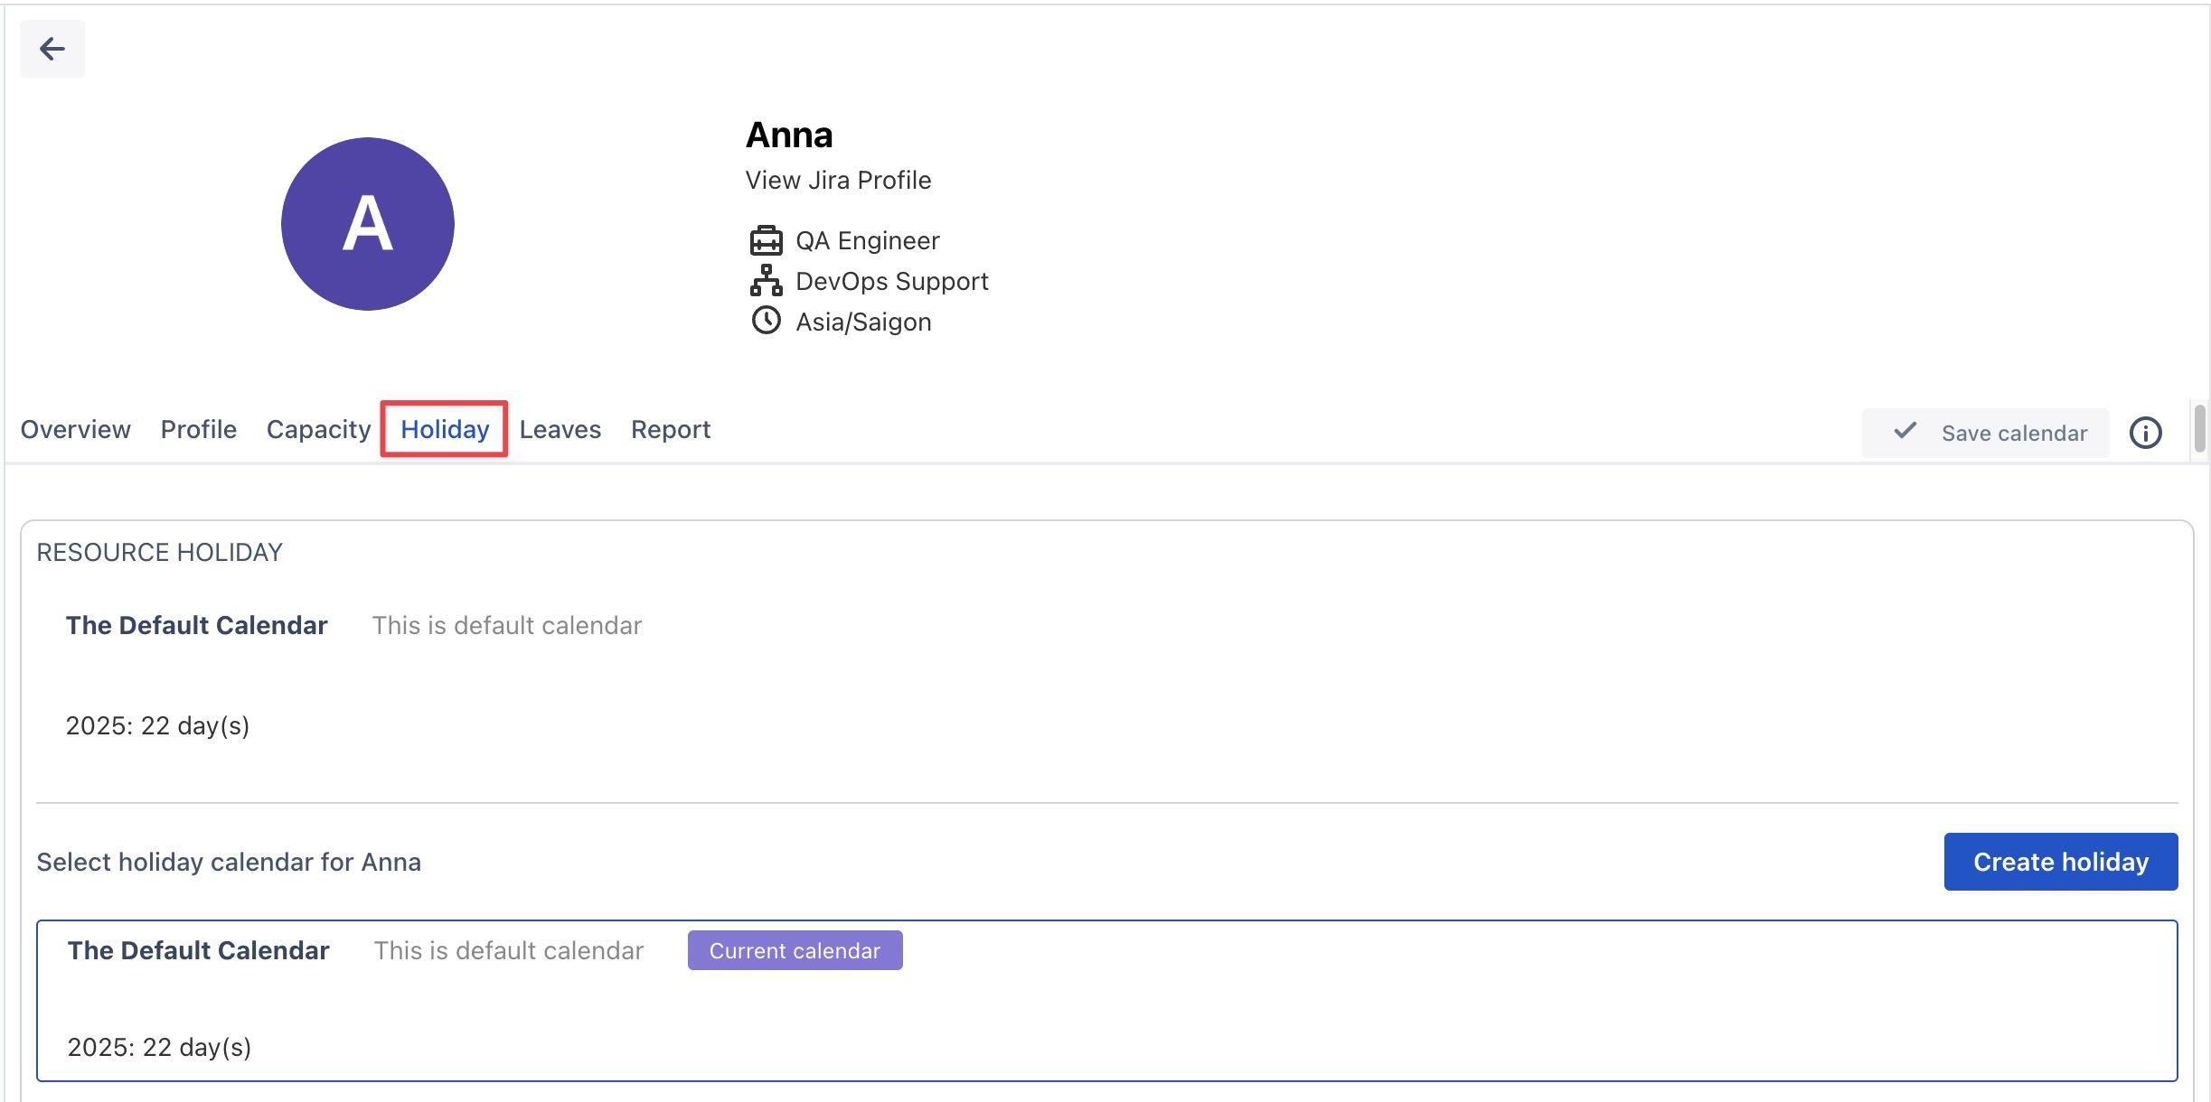Click the info circle icon
This screenshot has width=2211, height=1102.
pos(2145,433)
